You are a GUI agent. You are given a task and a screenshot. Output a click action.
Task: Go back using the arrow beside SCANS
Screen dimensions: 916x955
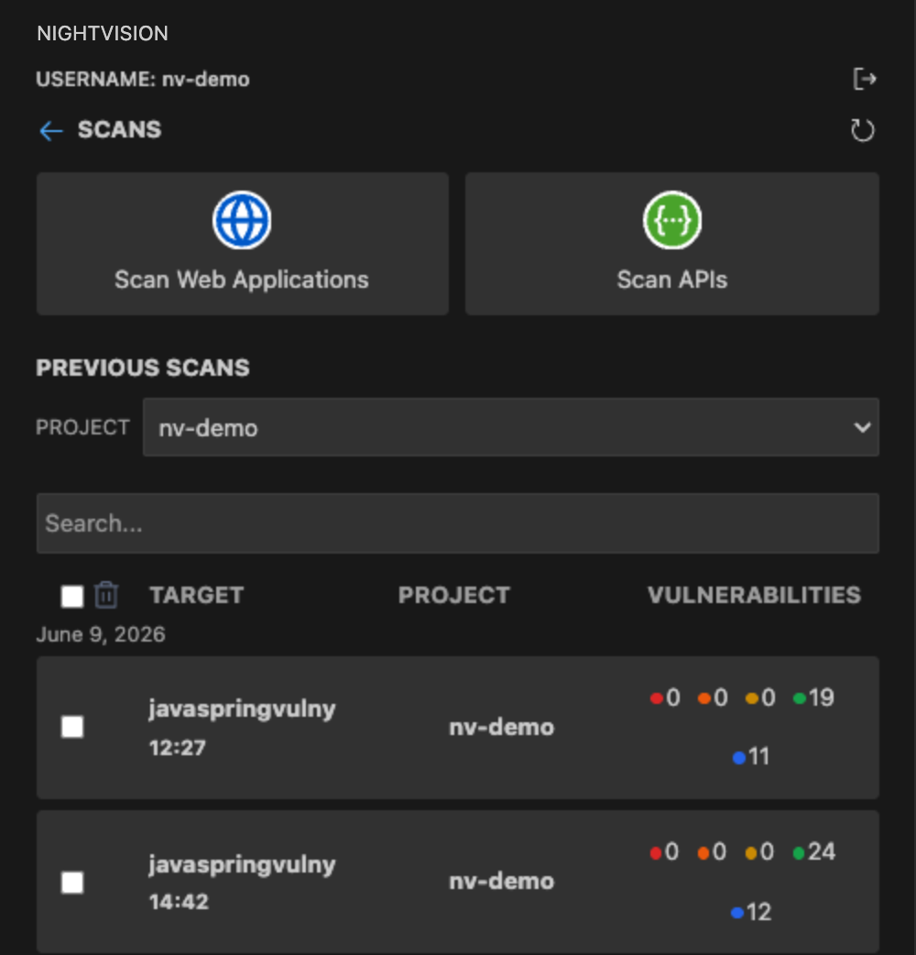coord(51,130)
